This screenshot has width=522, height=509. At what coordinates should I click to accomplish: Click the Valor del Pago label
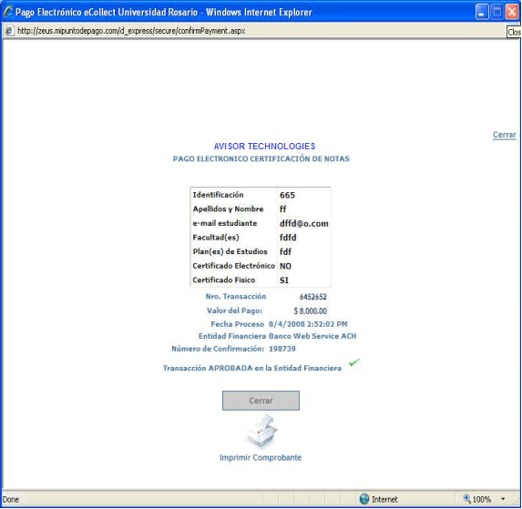235,310
